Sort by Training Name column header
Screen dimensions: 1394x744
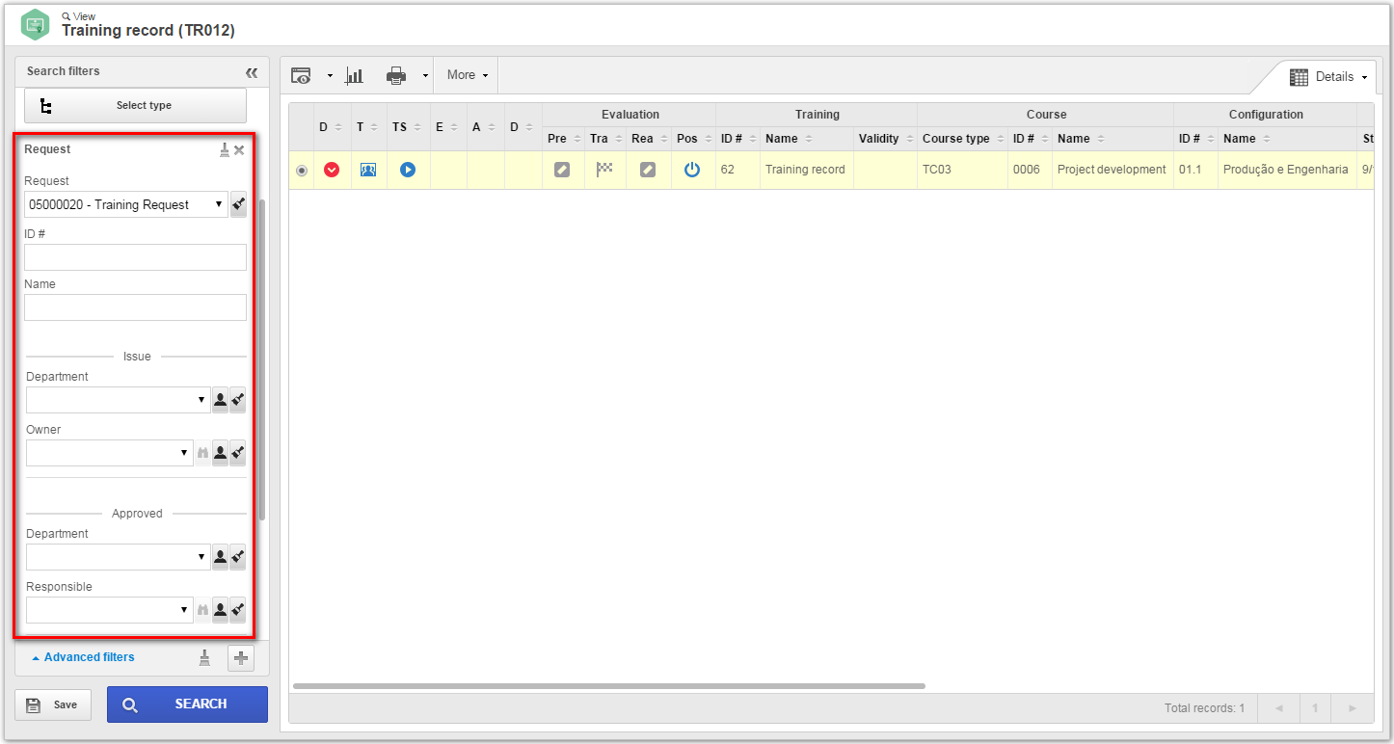(806, 139)
